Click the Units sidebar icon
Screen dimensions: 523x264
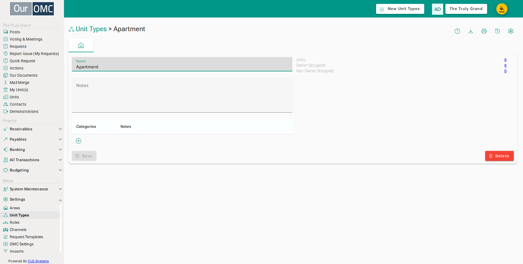[x=6, y=97]
